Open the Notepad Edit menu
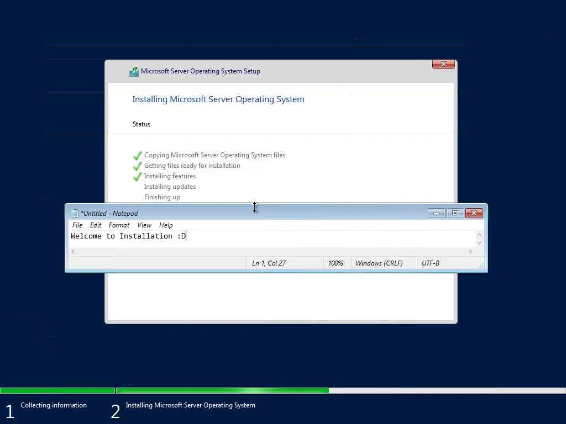566x424 pixels. pyautogui.click(x=95, y=225)
